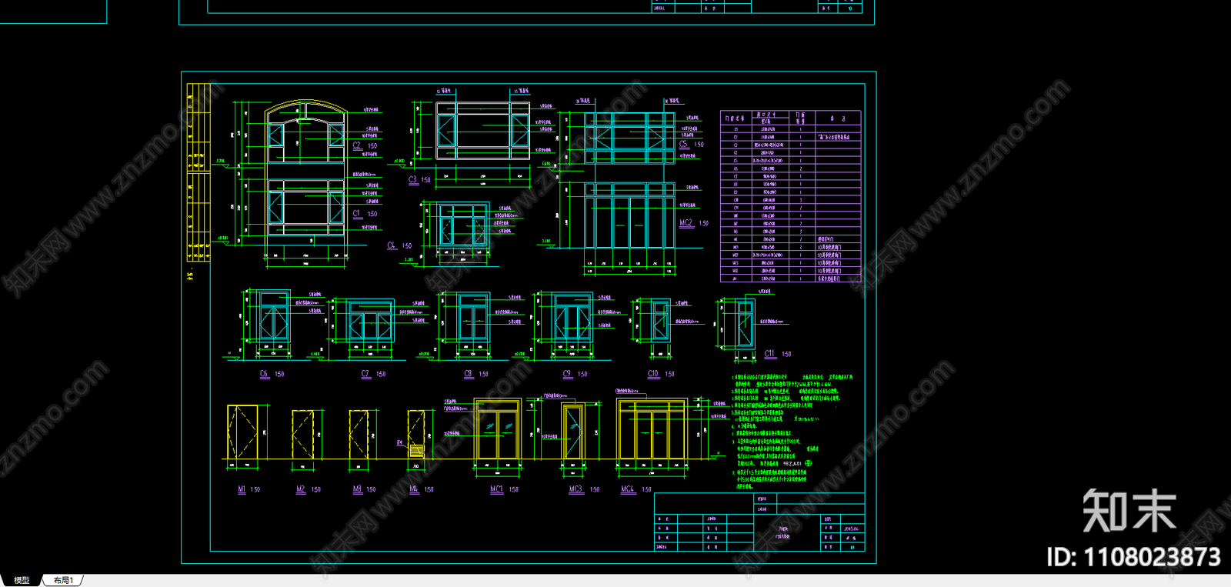
Task: Pick the C3 window elevation drawing
Action: (484, 131)
